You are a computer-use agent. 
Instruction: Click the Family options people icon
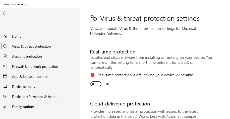[x=5, y=107]
